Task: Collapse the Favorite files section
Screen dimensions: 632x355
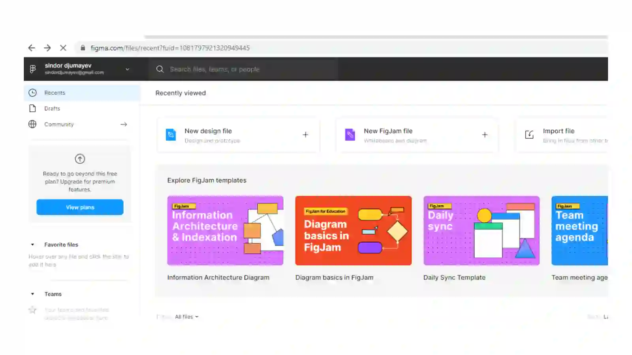Action: pyautogui.click(x=32, y=244)
